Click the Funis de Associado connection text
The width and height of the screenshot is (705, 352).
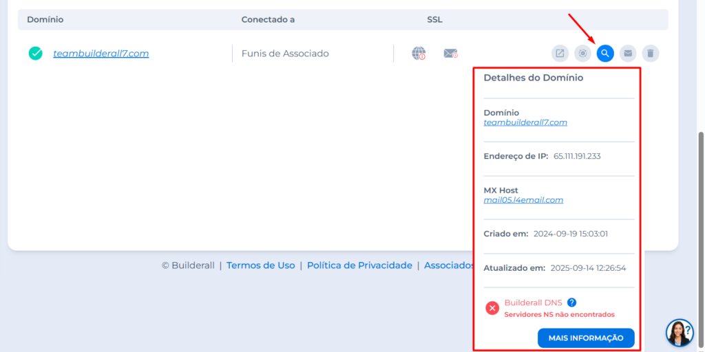coord(285,54)
